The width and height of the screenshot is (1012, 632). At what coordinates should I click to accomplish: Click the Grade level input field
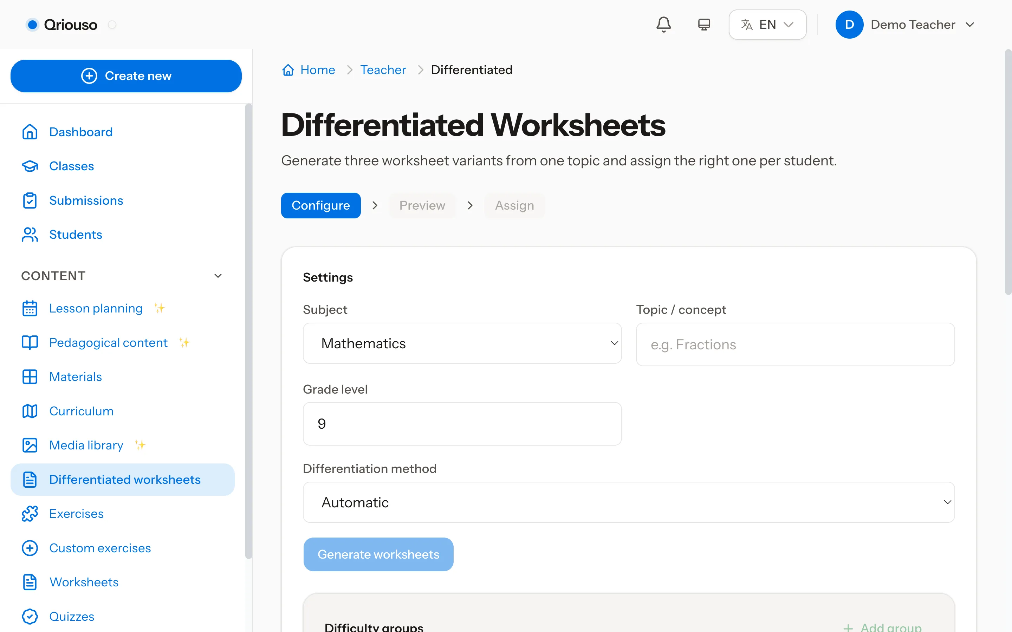(x=462, y=424)
